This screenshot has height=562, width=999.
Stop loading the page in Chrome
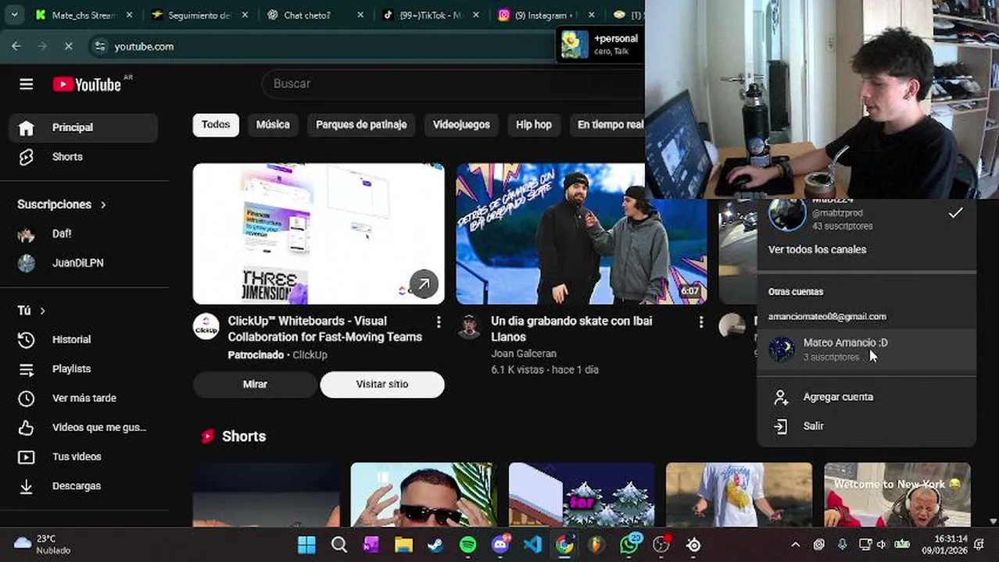pos(68,46)
